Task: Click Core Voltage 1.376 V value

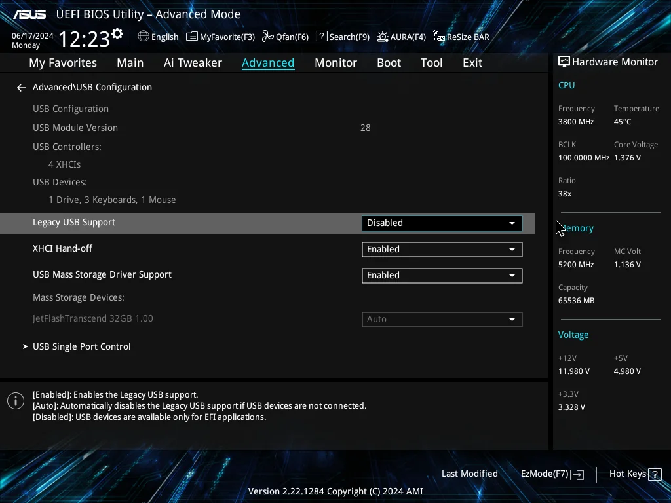Action: pyautogui.click(x=627, y=158)
